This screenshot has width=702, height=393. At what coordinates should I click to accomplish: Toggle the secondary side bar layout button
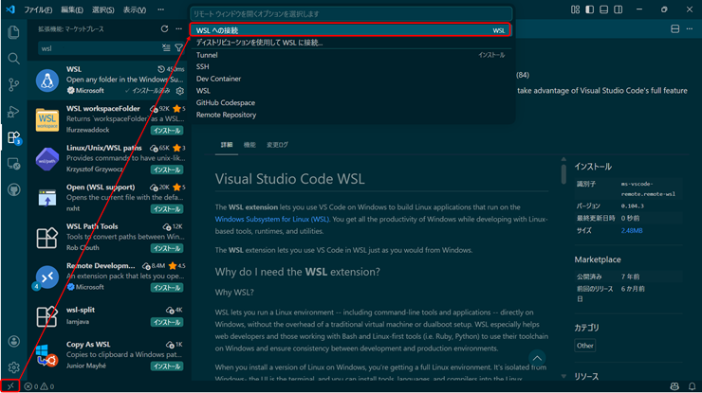click(x=618, y=9)
